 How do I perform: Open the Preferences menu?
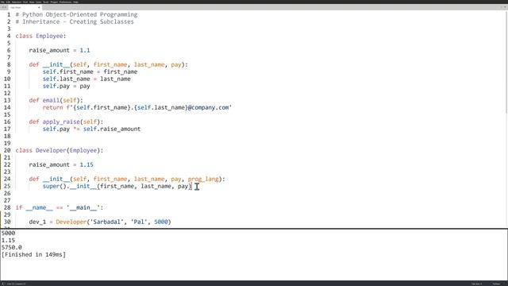pyautogui.click(x=65, y=2)
